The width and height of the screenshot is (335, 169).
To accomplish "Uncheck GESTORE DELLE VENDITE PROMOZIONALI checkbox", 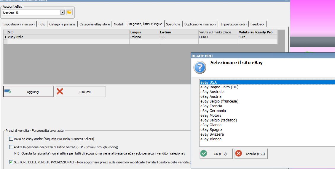I will tap(11, 162).
